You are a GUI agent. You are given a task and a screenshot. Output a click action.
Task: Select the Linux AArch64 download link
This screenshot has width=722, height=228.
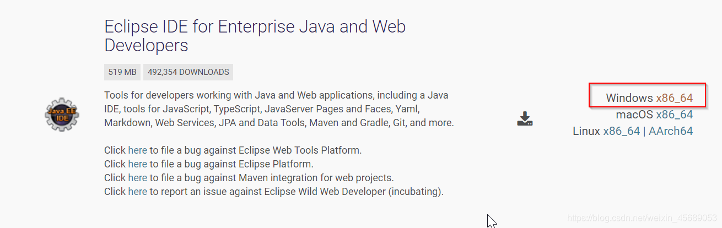[671, 131]
